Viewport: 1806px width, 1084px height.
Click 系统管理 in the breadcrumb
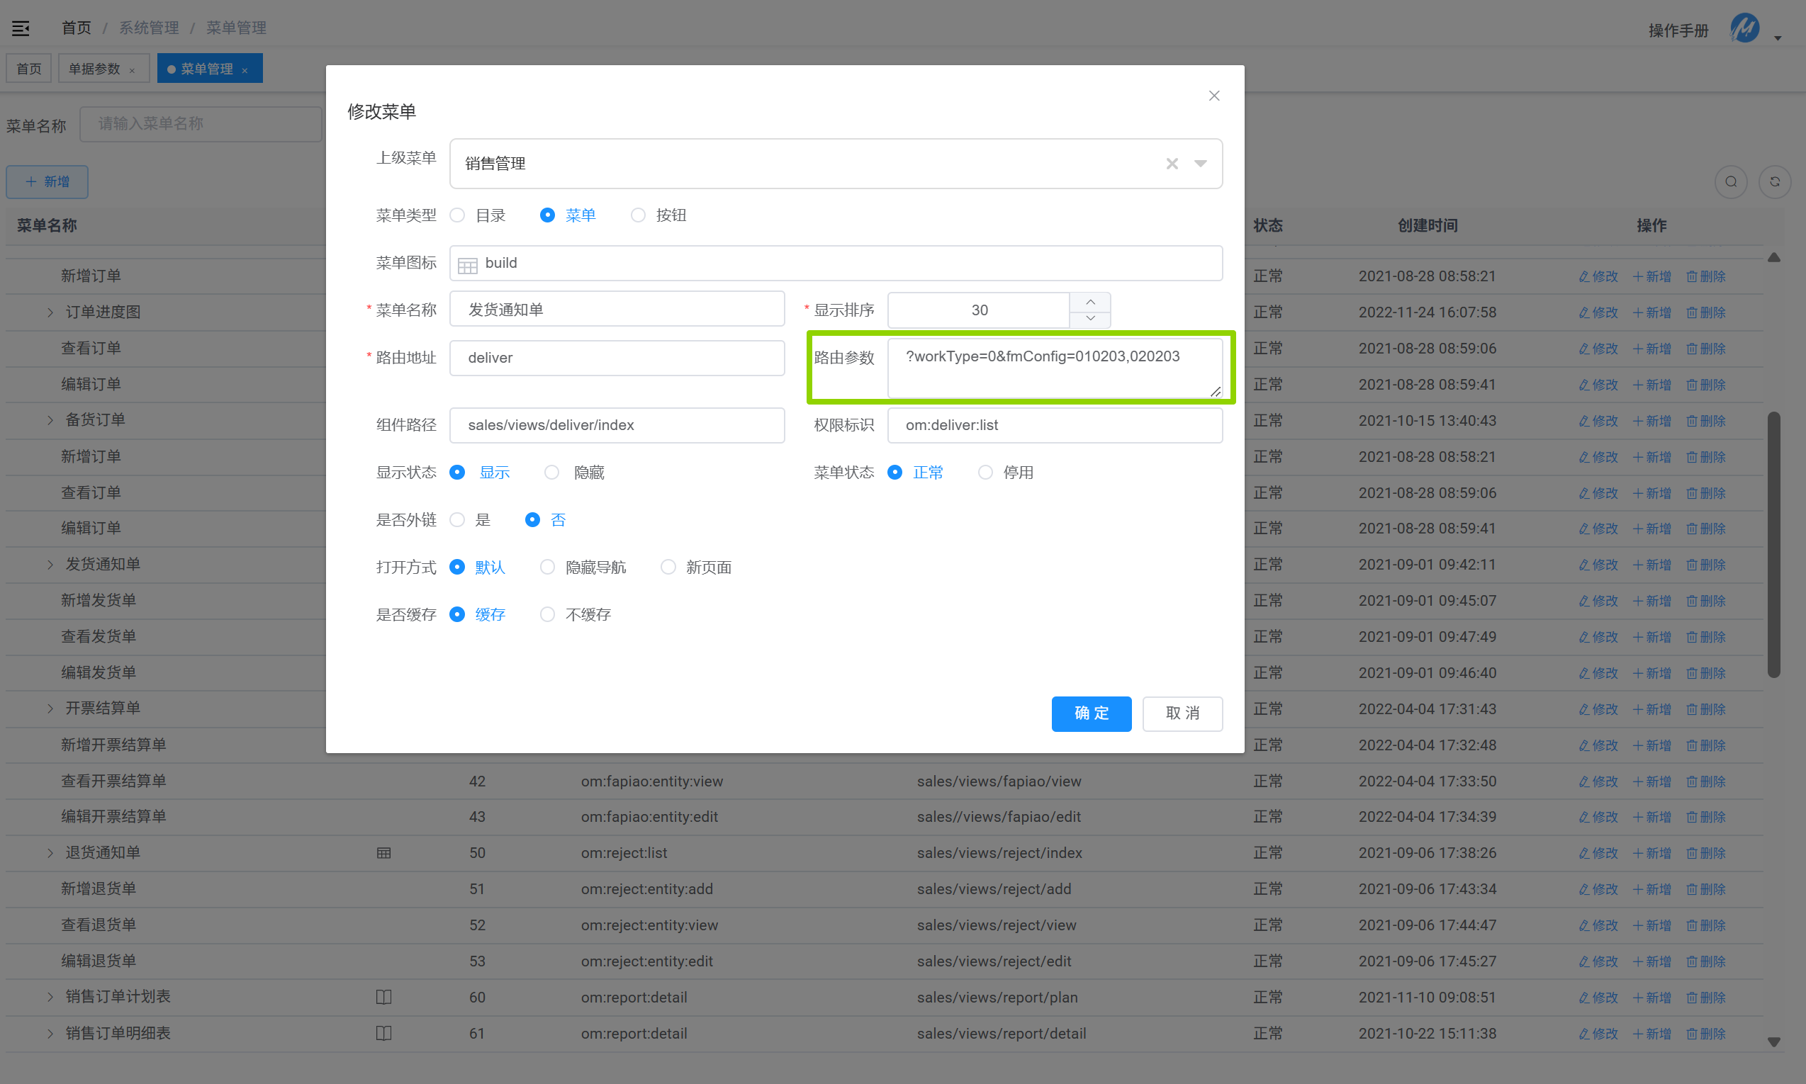coord(149,28)
